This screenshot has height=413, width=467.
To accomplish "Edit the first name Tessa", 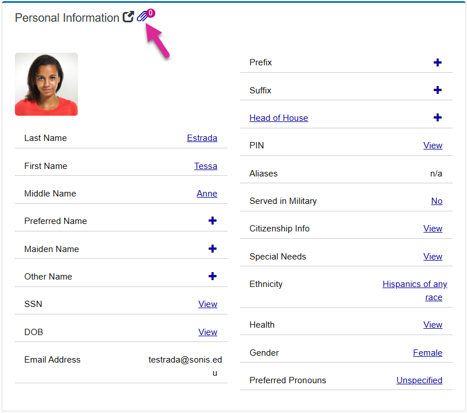I will (x=205, y=166).
